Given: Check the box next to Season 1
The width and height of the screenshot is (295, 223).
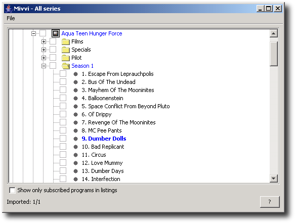Looking at the screenshot, I should pos(53,66).
